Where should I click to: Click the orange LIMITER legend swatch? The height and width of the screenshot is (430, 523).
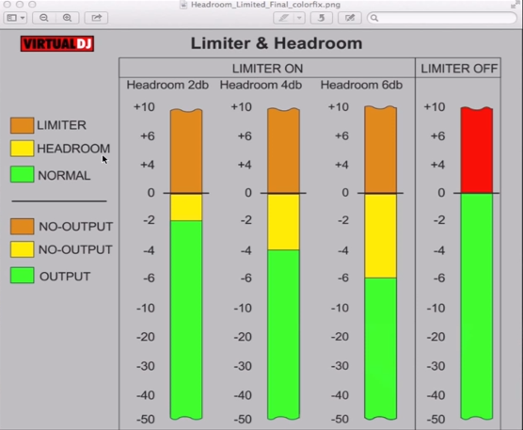(x=22, y=125)
